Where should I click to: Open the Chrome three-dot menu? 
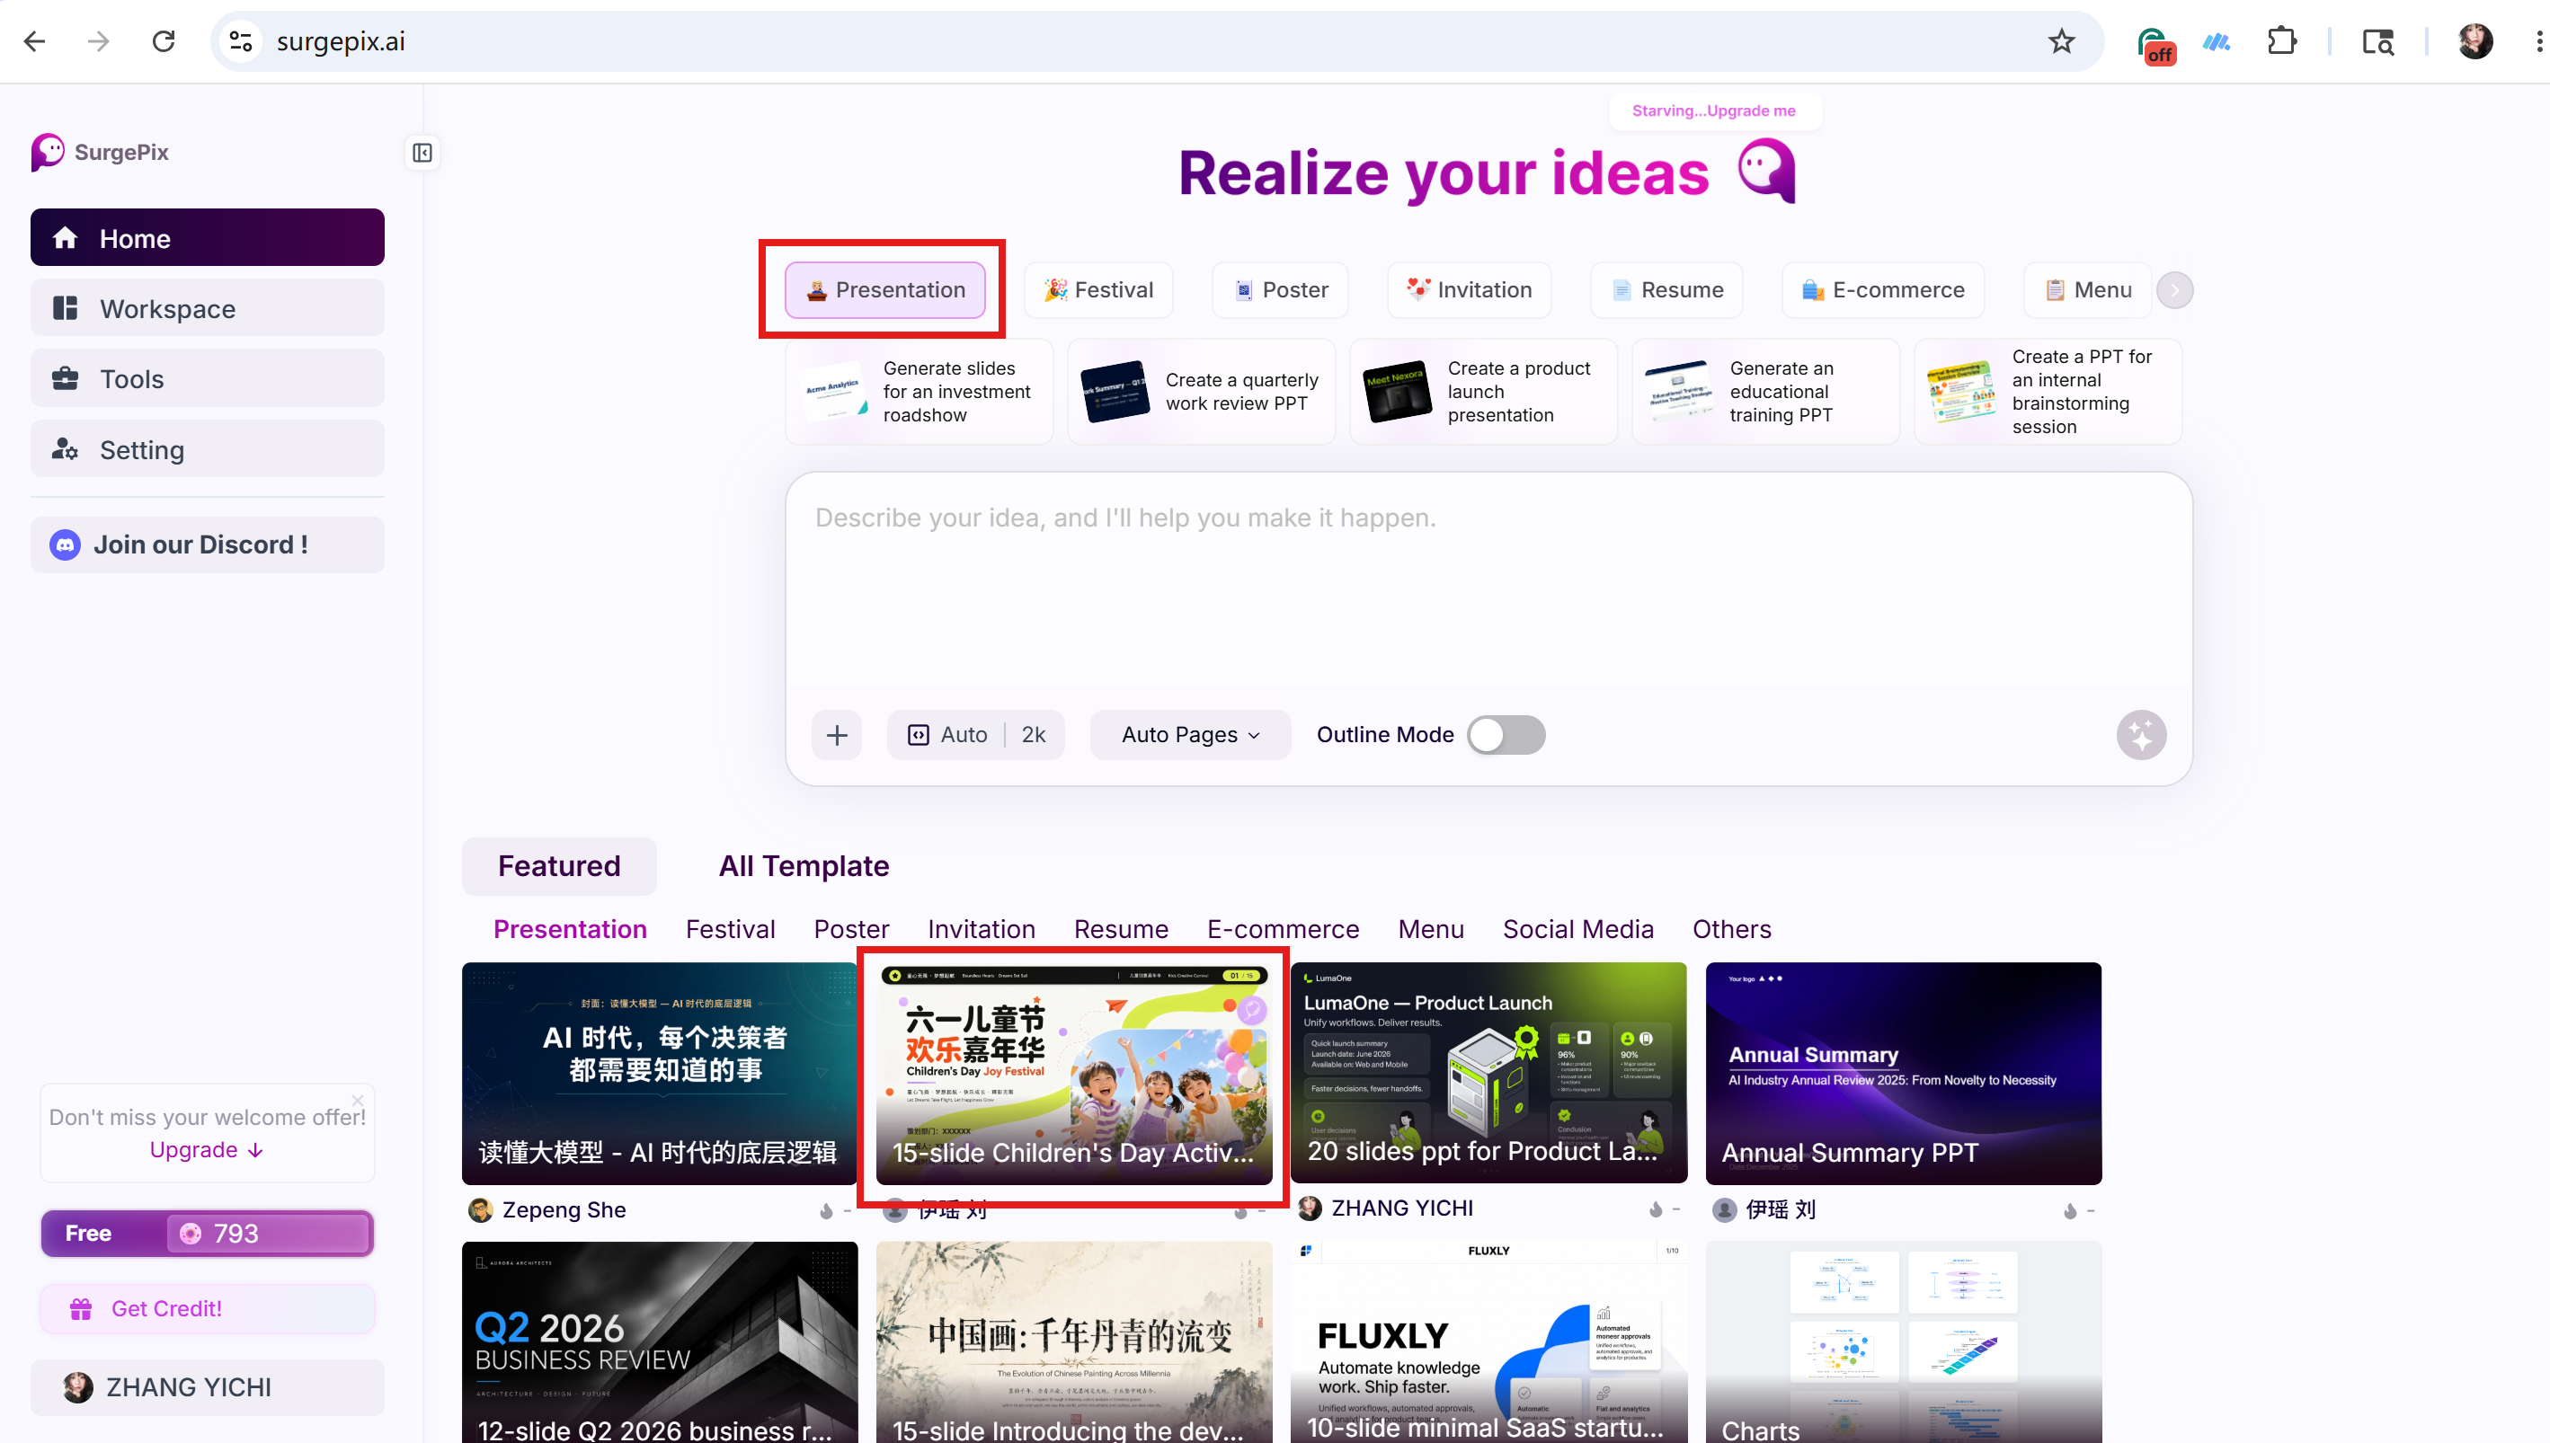2538,41
